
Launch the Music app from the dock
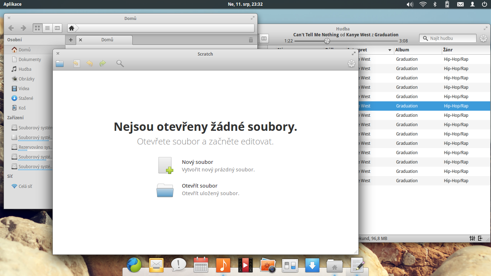click(x=223, y=265)
